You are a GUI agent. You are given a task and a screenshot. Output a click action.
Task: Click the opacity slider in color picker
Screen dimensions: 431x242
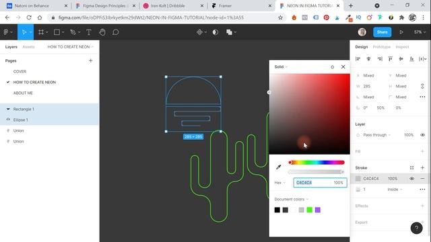317,172
